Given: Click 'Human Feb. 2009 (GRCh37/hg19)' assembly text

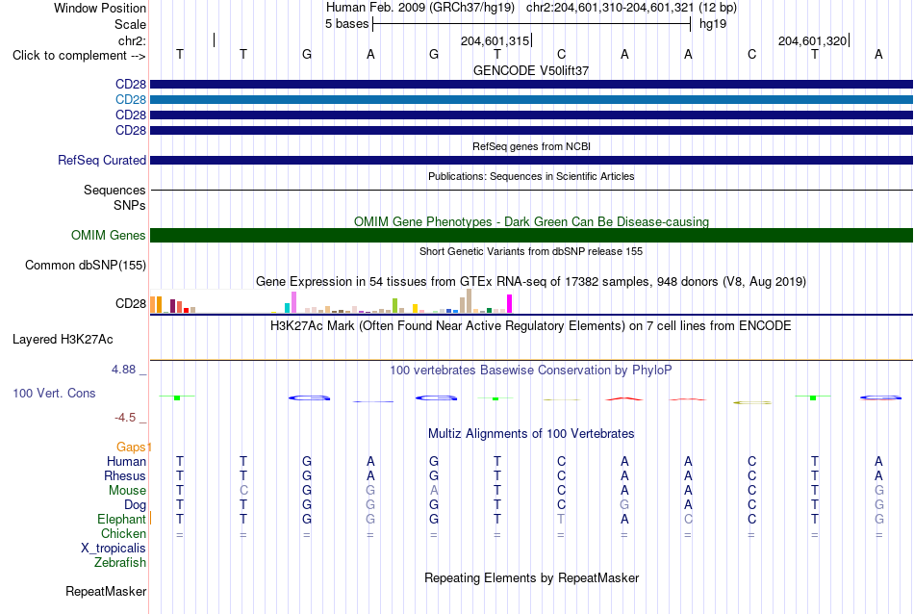Looking at the screenshot, I should tap(420, 8).
